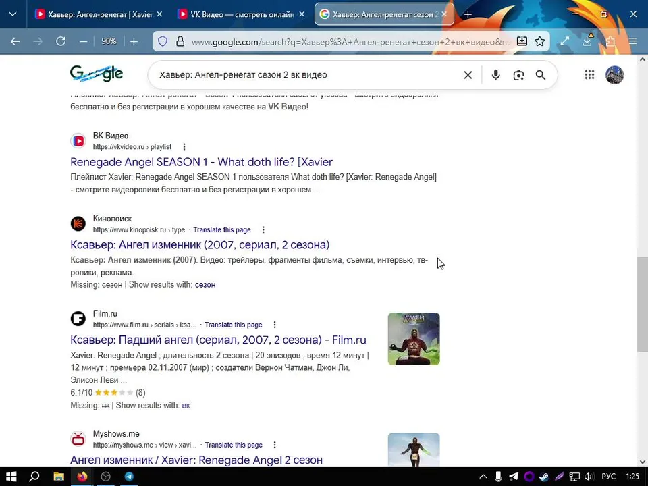
Task: Click the page vertical scrollbar thumb
Action: (x=643, y=304)
